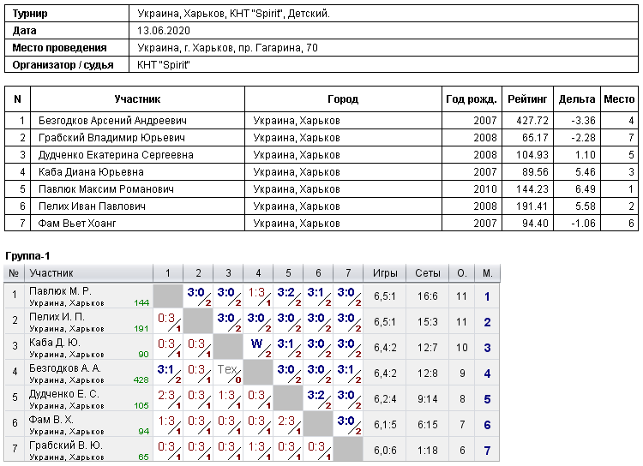Click the Рейтинг column header

pos(527,99)
